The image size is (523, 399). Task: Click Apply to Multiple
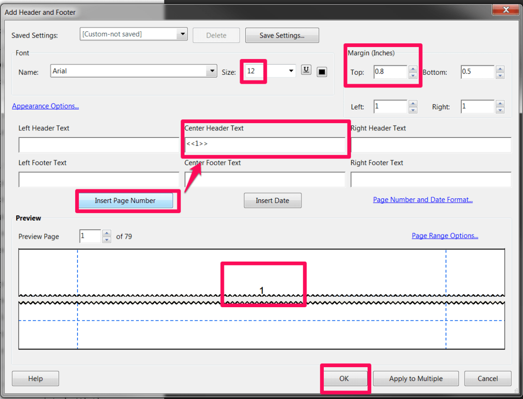coord(416,378)
